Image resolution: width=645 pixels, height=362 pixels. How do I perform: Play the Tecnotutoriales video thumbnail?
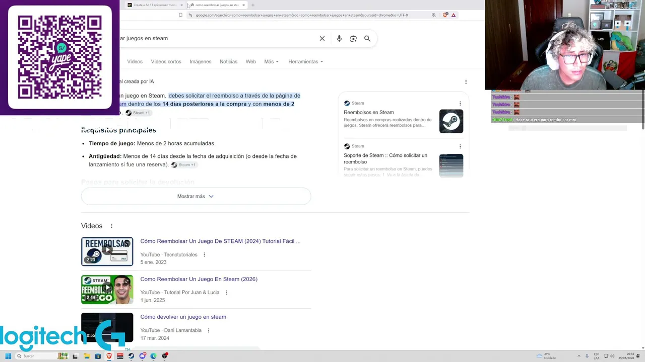coord(107,251)
